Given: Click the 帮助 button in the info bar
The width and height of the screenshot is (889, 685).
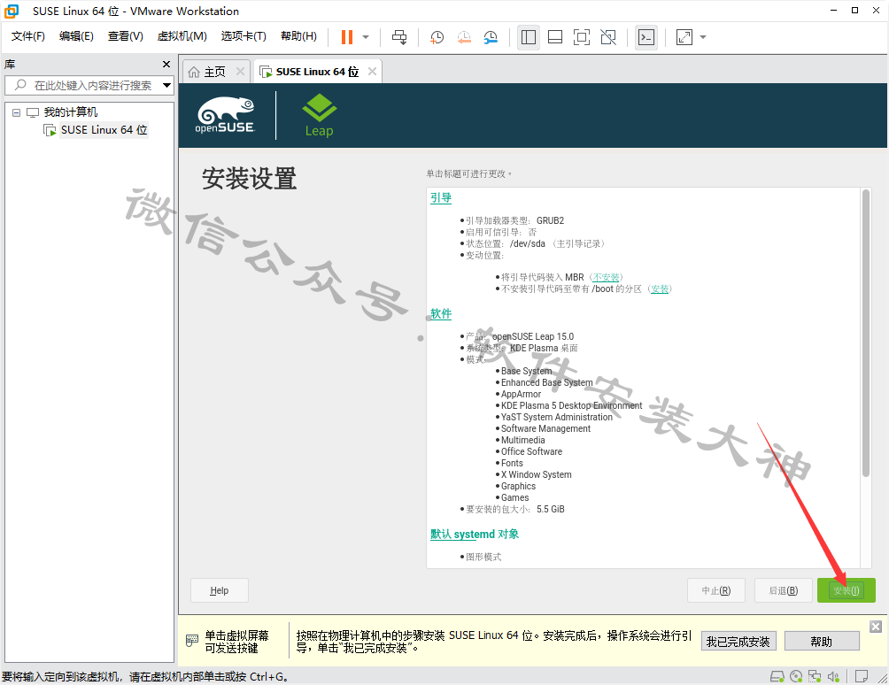Looking at the screenshot, I should point(822,642).
